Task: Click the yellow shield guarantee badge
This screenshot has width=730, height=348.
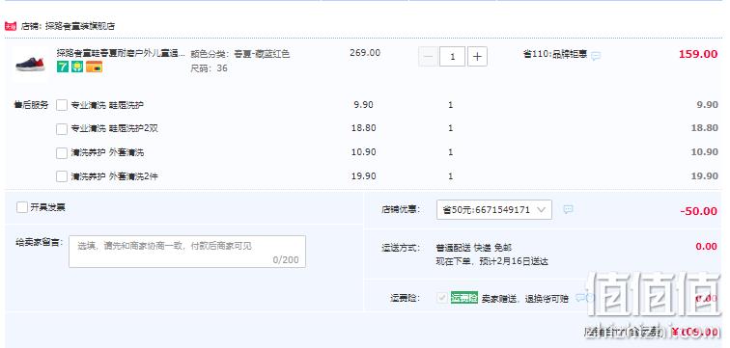Action: point(77,67)
